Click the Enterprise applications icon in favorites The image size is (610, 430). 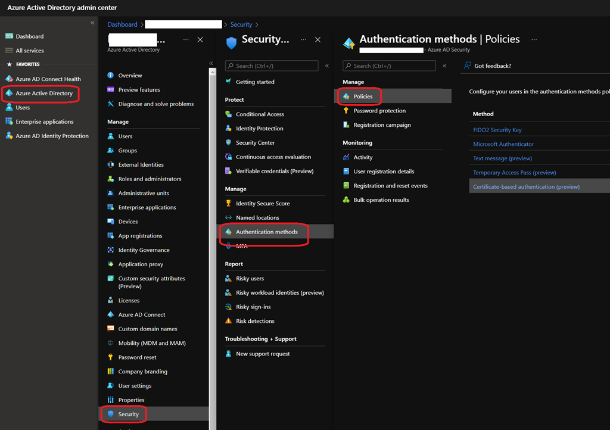[9, 121]
